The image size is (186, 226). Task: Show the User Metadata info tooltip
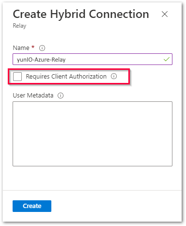tap(61, 96)
